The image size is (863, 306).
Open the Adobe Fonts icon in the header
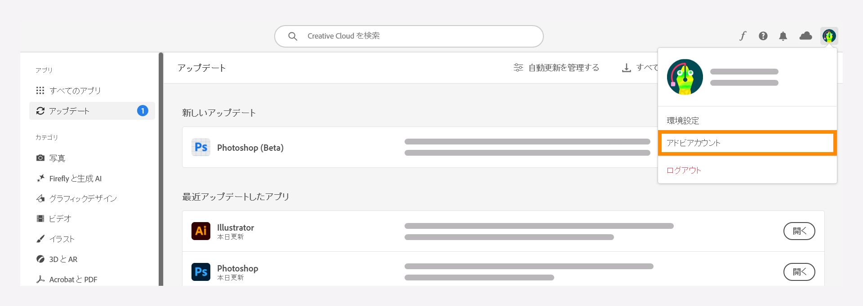743,36
